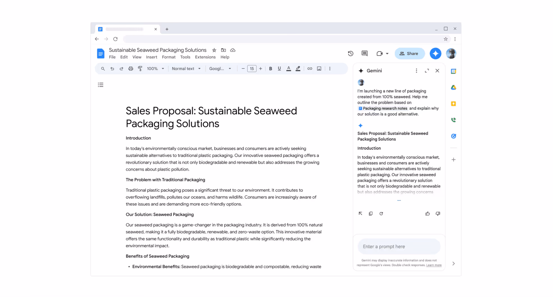Move the document to a folder
The width and height of the screenshot is (553, 297).
(x=223, y=50)
